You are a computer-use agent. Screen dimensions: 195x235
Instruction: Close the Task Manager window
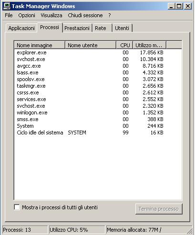click(188, 6)
